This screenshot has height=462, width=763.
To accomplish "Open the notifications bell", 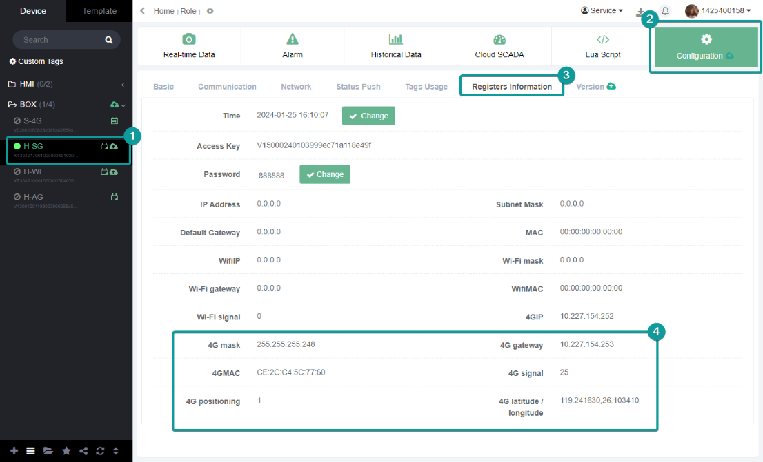I will tap(665, 11).
